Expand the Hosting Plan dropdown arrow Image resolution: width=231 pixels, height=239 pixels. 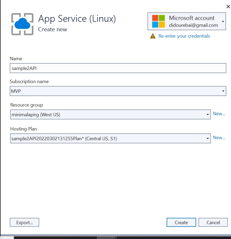pyautogui.click(x=207, y=138)
